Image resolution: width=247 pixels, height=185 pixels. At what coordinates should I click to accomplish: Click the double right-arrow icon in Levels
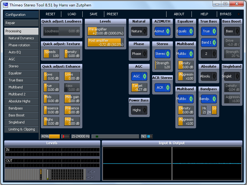(91, 172)
